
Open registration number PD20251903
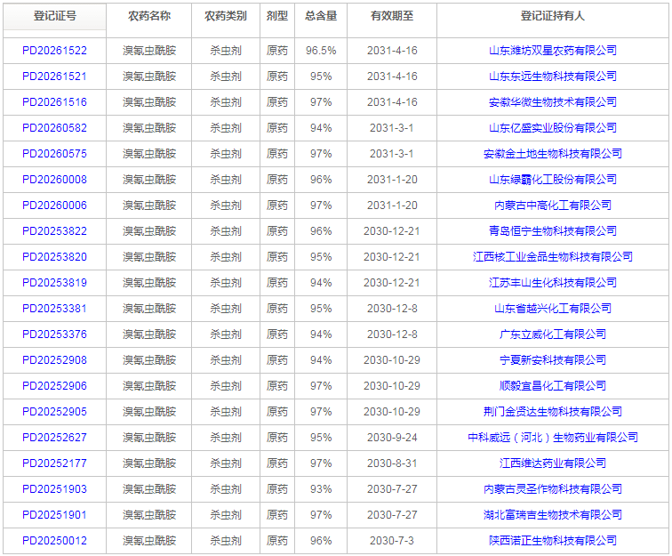click(x=54, y=488)
